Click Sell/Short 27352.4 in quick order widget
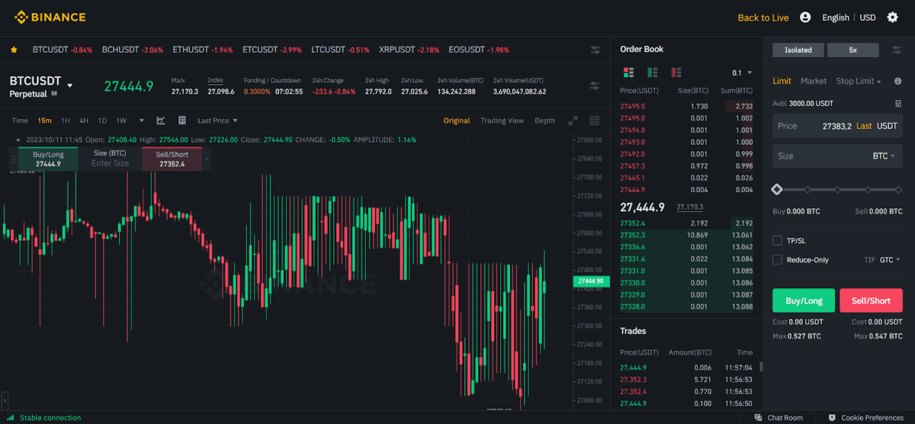Viewport: 915px width, 424px height. coord(172,159)
